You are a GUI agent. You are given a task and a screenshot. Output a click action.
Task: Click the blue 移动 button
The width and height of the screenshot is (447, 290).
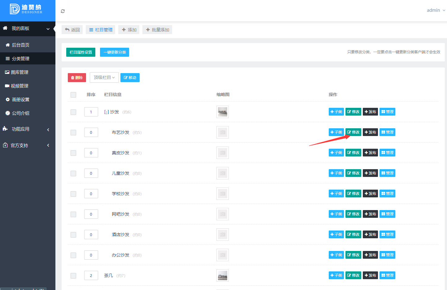pyautogui.click(x=130, y=77)
